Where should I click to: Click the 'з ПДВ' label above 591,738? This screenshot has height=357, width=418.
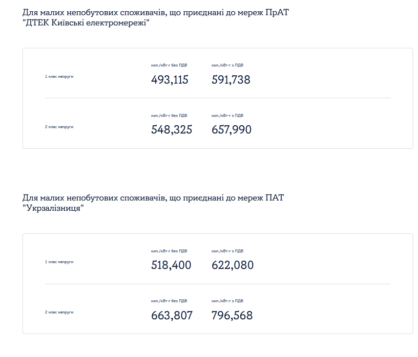[228, 65]
